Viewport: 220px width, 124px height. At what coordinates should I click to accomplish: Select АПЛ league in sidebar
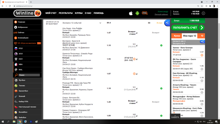(x=27, y=54)
